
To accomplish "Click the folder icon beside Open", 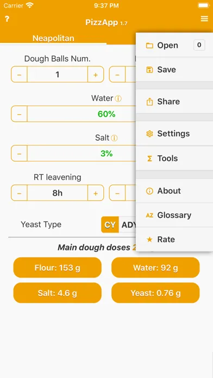I will point(149,45).
